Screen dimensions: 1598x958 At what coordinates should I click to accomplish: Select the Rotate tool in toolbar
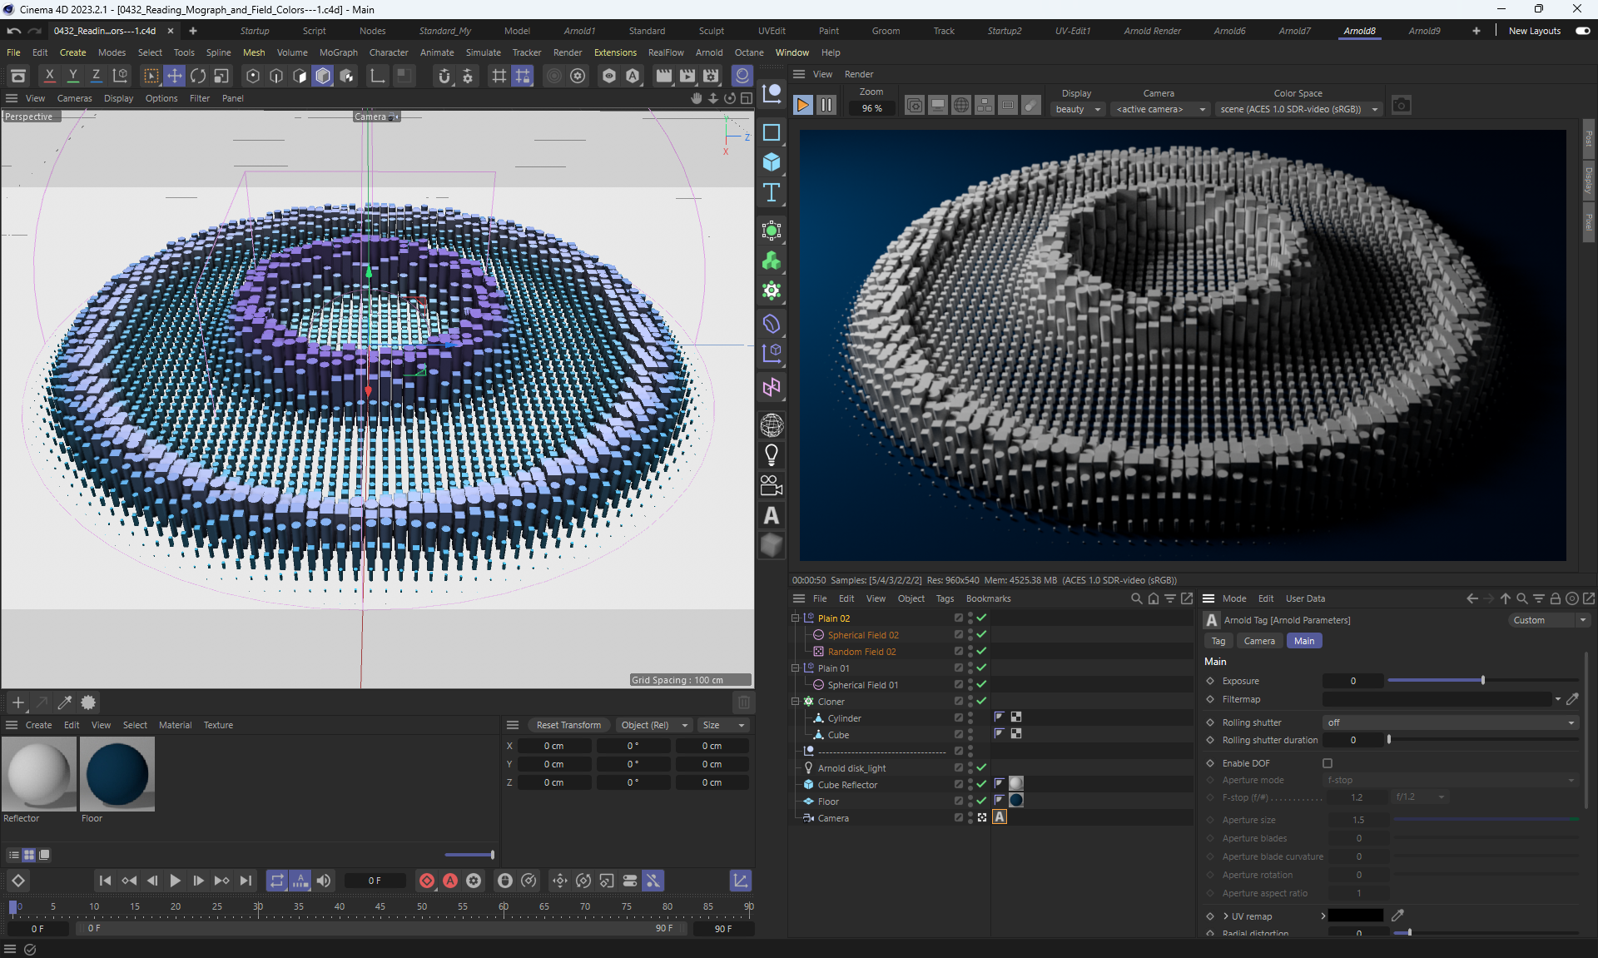pyautogui.click(x=198, y=76)
